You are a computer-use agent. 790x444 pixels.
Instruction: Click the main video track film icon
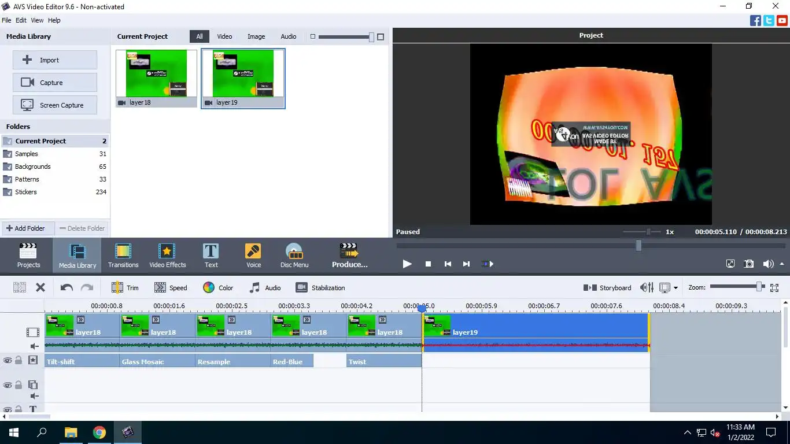pyautogui.click(x=33, y=332)
